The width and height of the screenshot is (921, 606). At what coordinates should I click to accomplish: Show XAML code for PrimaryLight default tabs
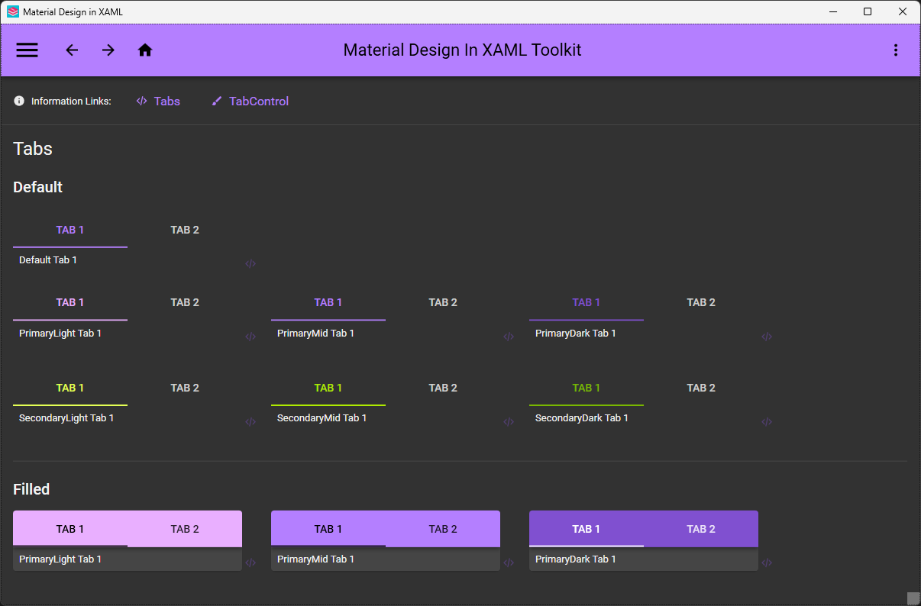click(x=250, y=337)
